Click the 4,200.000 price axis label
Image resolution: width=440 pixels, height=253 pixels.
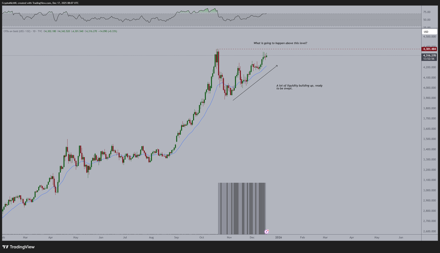click(429, 67)
